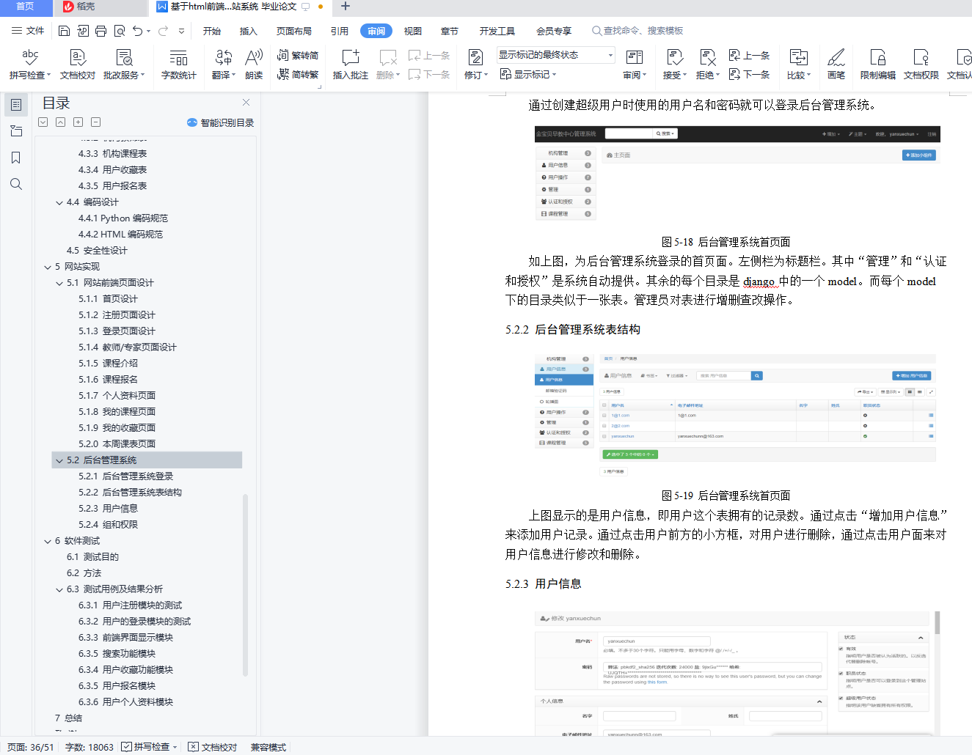
Task: Open the bookmark pane in the sidebar
Action: (16, 158)
